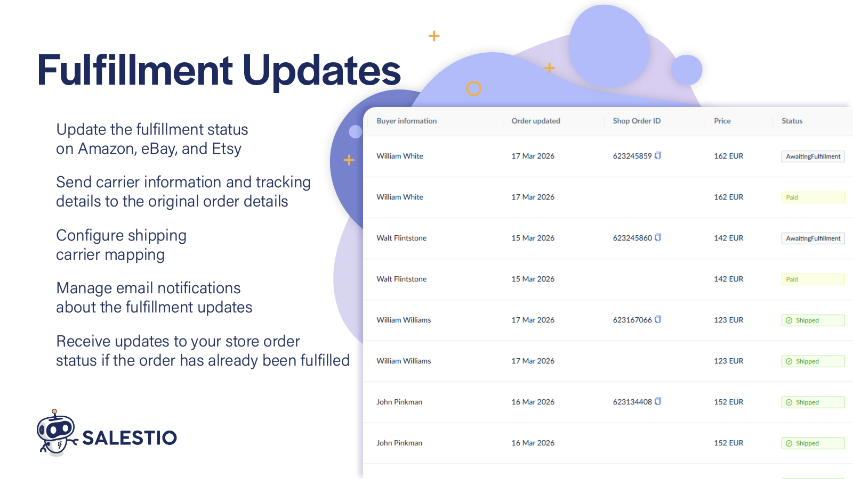Click the Status column header

tap(792, 121)
